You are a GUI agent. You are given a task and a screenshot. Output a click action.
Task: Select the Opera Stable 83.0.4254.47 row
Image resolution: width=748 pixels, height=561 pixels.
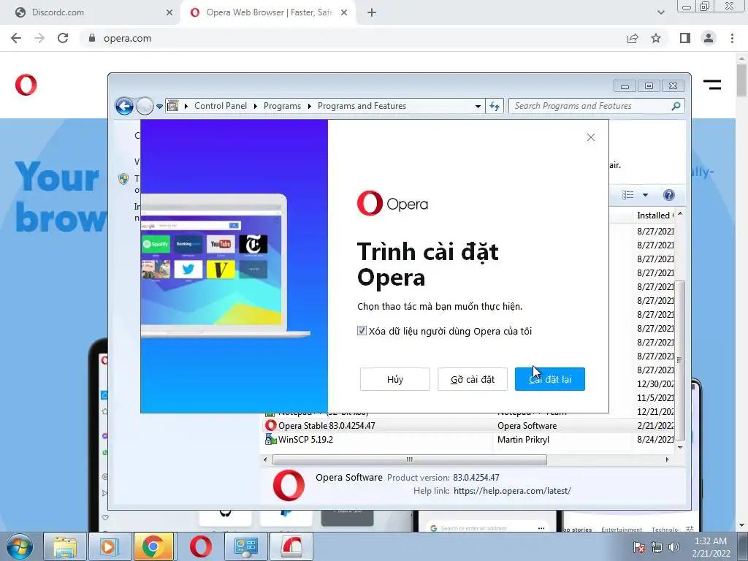coord(469,426)
